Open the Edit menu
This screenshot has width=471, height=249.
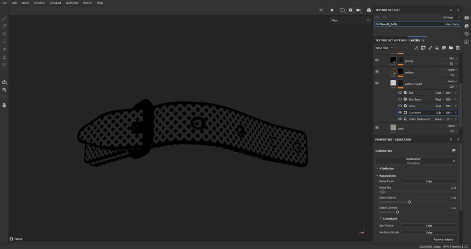point(14,3)
